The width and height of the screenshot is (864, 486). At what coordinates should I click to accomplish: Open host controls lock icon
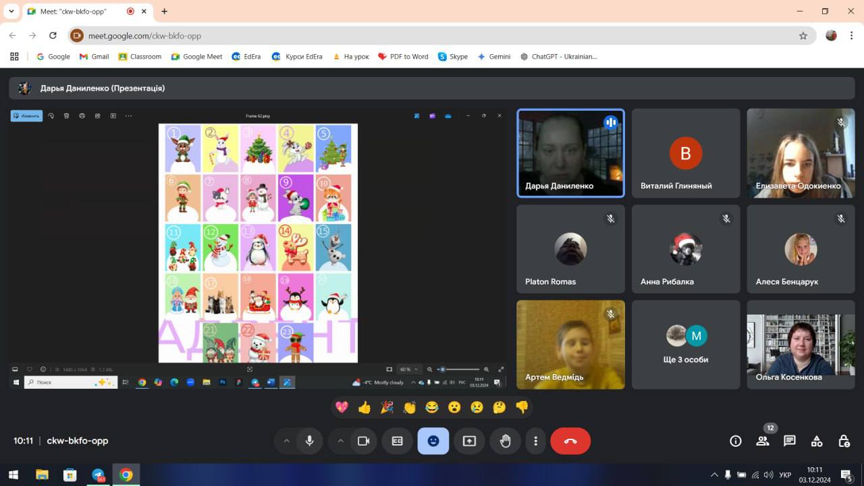click(844, 441)
